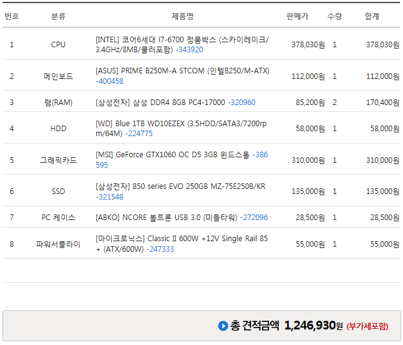Click the 파워서플라이 row total 55,000원
Viewport: 403px width, 345px height.
385,244
